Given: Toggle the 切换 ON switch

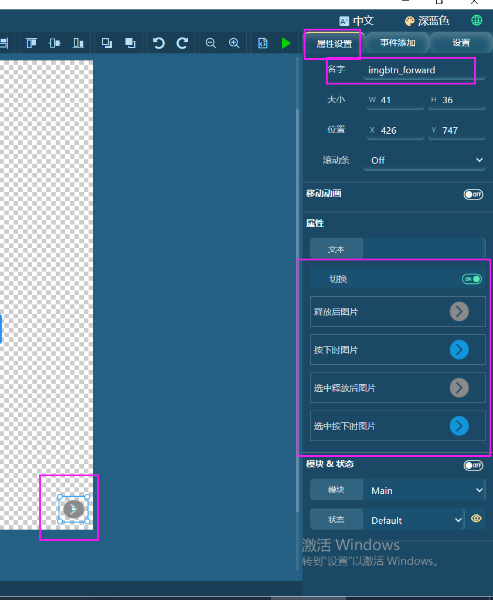Looking at the screenshot, I should 471,279.
